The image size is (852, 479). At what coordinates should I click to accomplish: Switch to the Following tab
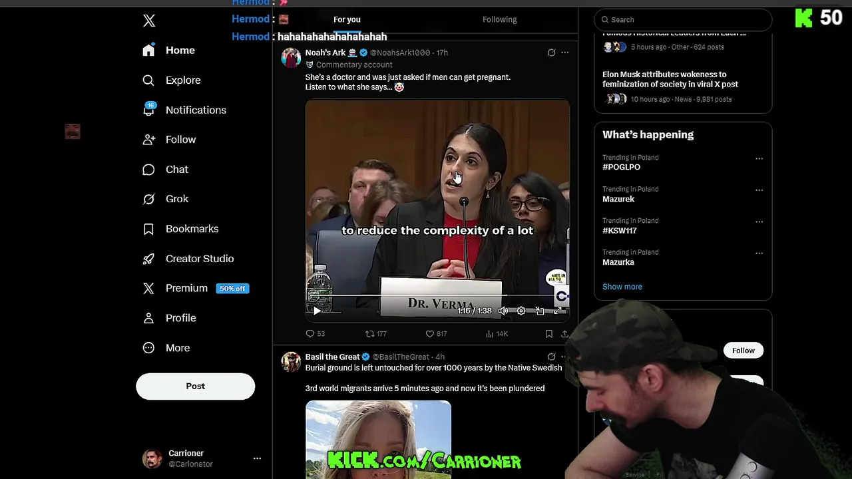(499, 19)
